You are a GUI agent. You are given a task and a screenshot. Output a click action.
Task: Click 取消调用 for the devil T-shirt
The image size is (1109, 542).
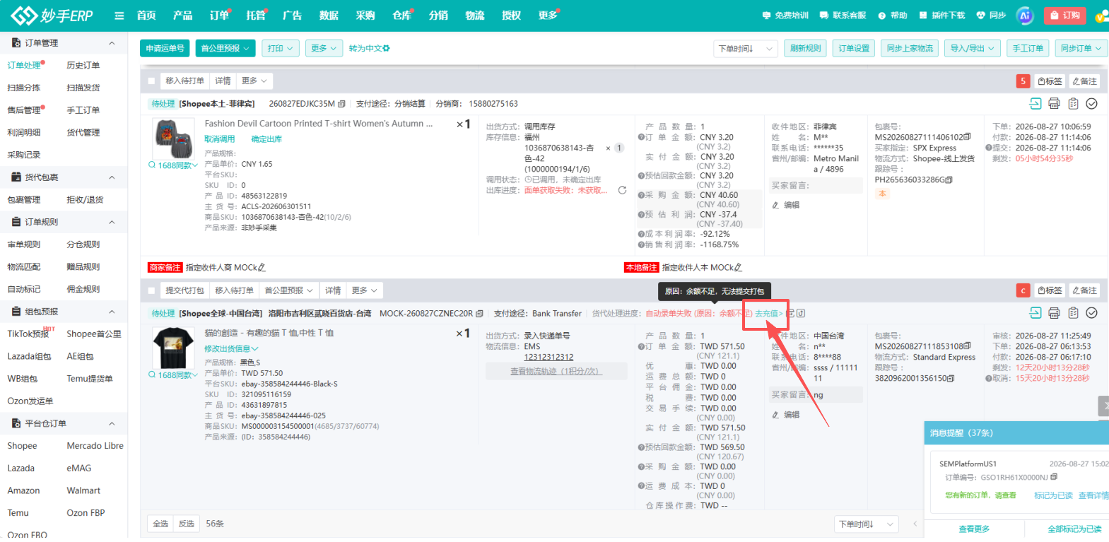pyautogui.click(x=220, y=139)
